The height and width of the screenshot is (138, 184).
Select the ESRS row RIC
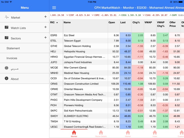[54, 35]
